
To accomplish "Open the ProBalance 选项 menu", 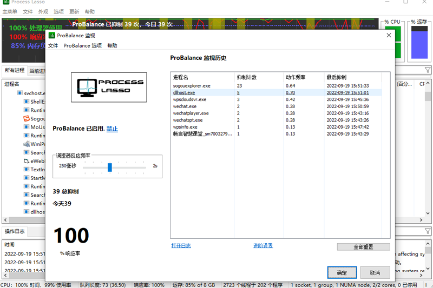I will [82, 46].
